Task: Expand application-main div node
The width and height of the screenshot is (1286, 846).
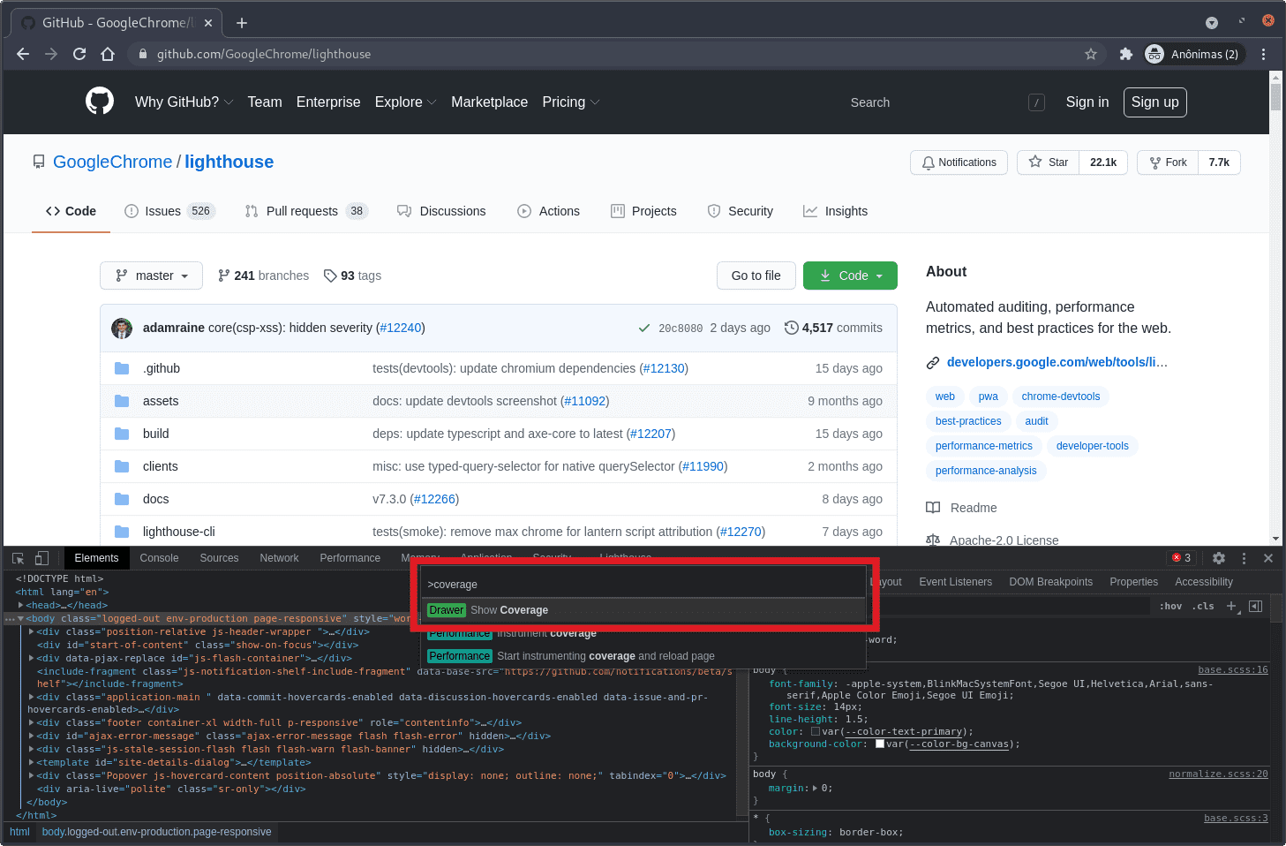Action: pyautogui.click(x=31, y=697)
